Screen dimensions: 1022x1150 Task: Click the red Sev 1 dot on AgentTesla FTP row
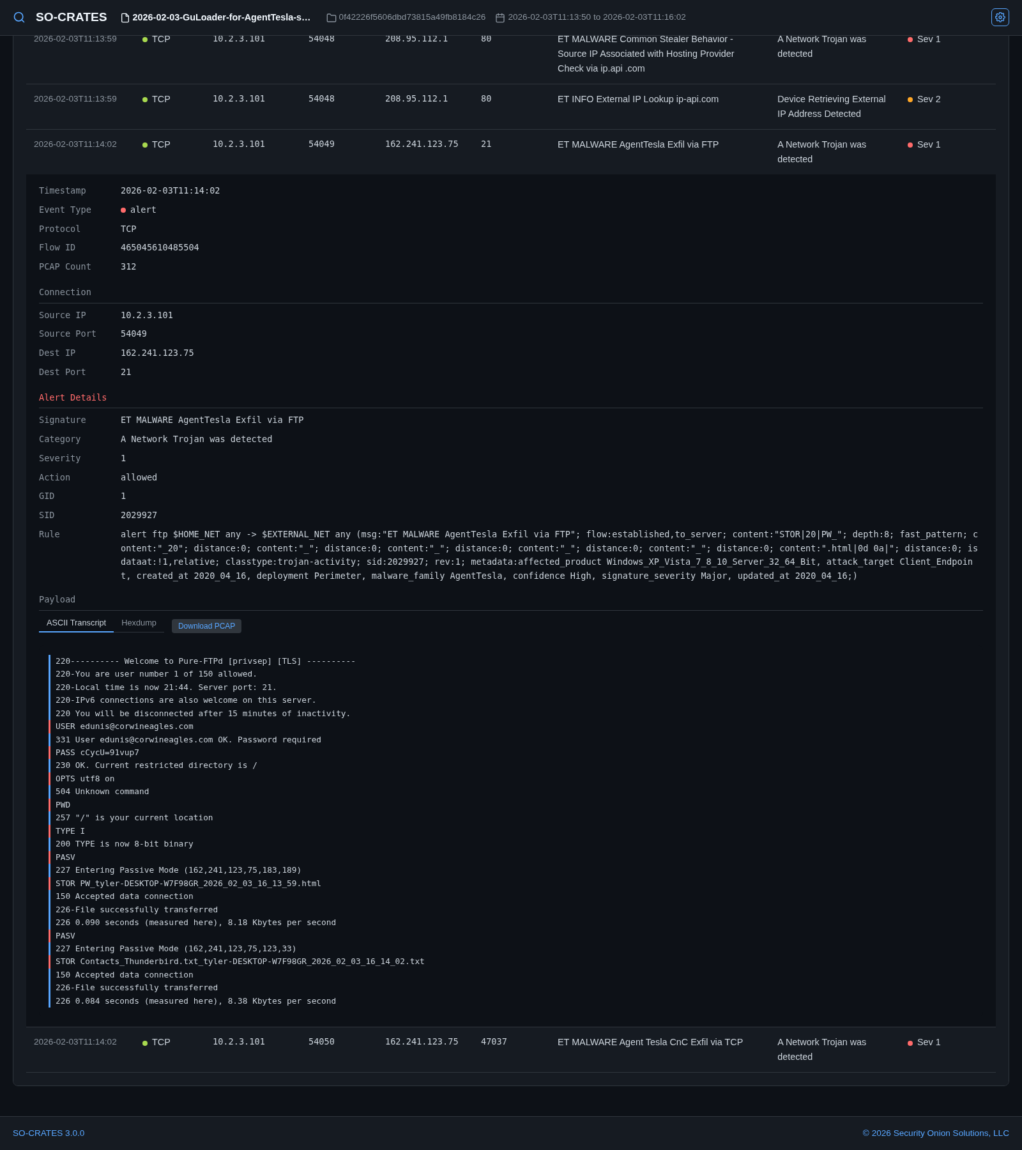910,145
